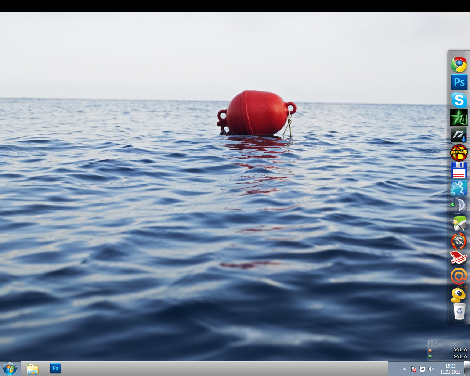470x376 pixels.
Task: Open Skype from the dock
Action: coord(459,100)
